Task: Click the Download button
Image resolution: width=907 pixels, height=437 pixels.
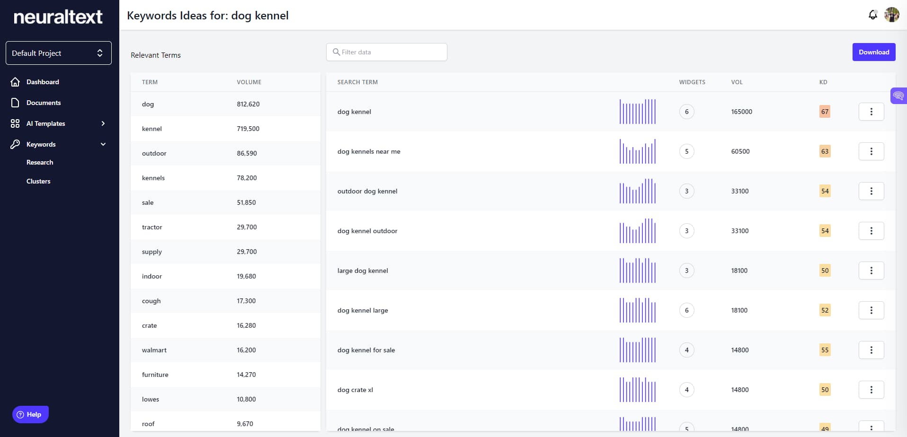Action: click(x=874, y=52)
